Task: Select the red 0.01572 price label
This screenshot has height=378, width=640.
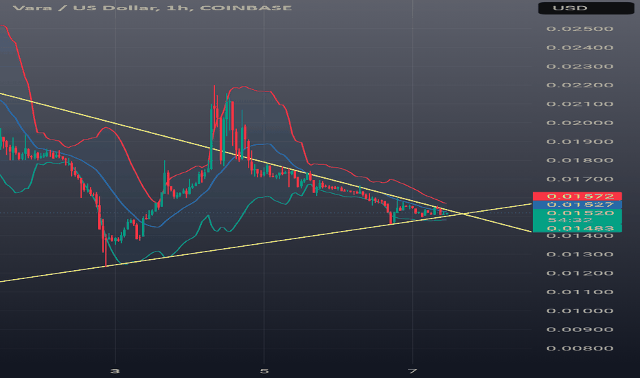Action: (577, 196)
